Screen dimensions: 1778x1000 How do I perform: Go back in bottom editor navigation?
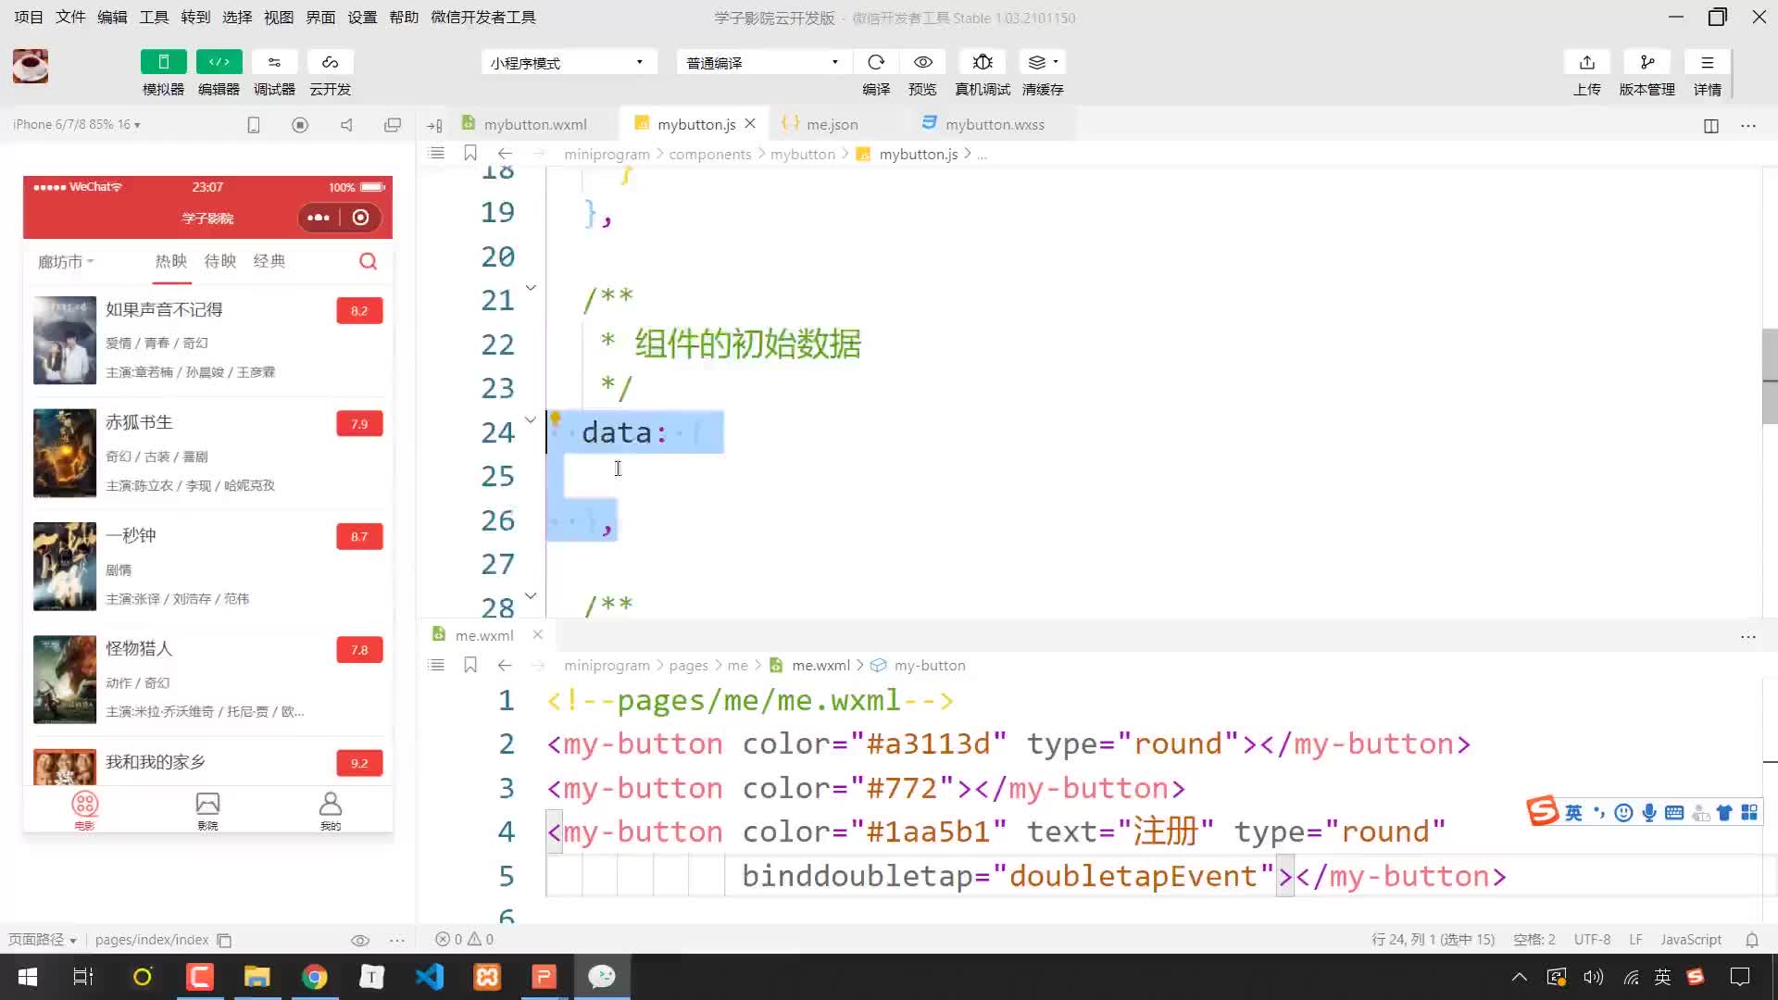[x=505, y=665]
